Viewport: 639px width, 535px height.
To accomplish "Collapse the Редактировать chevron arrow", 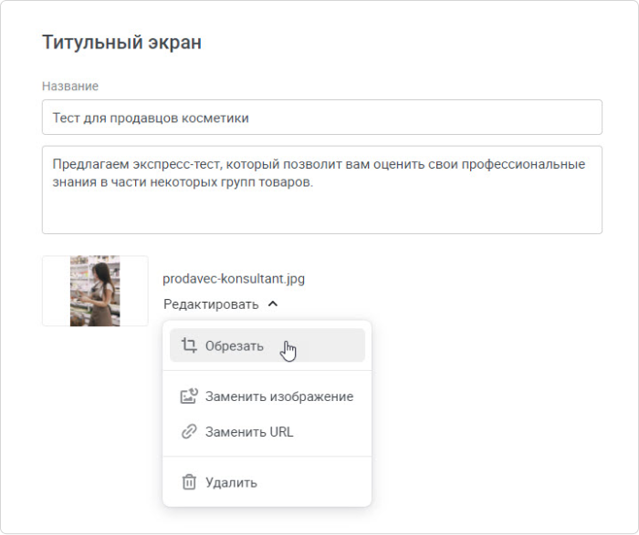I will 273,304.
